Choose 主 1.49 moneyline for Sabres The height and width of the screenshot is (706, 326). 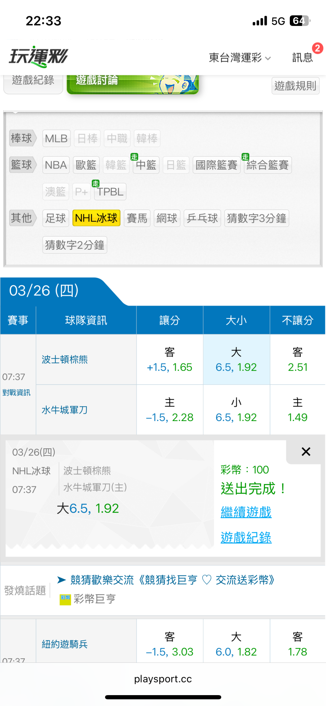[x=297, y=410]
